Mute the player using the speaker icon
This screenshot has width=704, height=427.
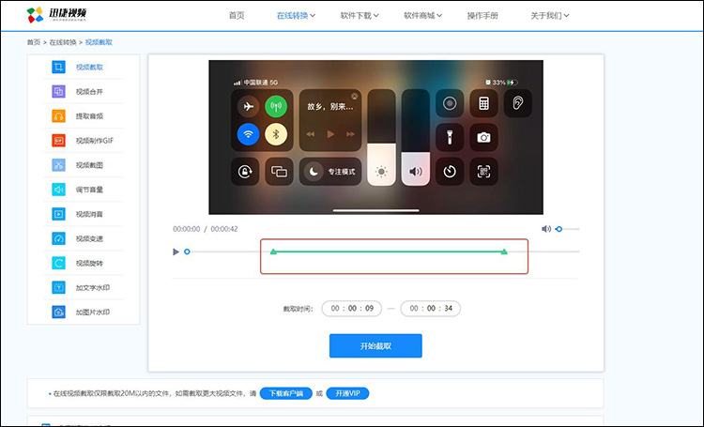(x=546, y=229)
